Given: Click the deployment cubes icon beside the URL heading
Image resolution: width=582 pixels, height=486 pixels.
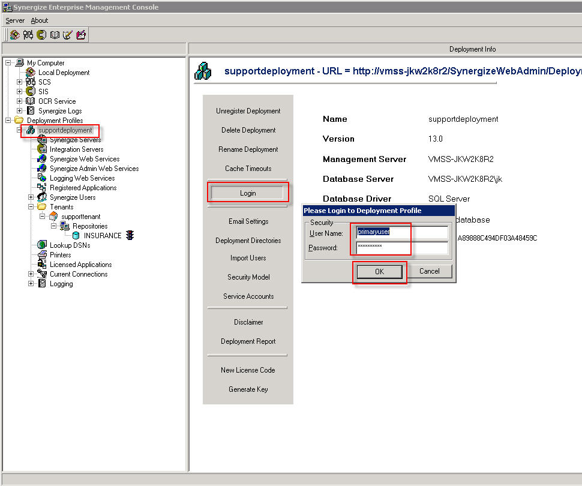Looking at the screenshot, I should [203, 71].
